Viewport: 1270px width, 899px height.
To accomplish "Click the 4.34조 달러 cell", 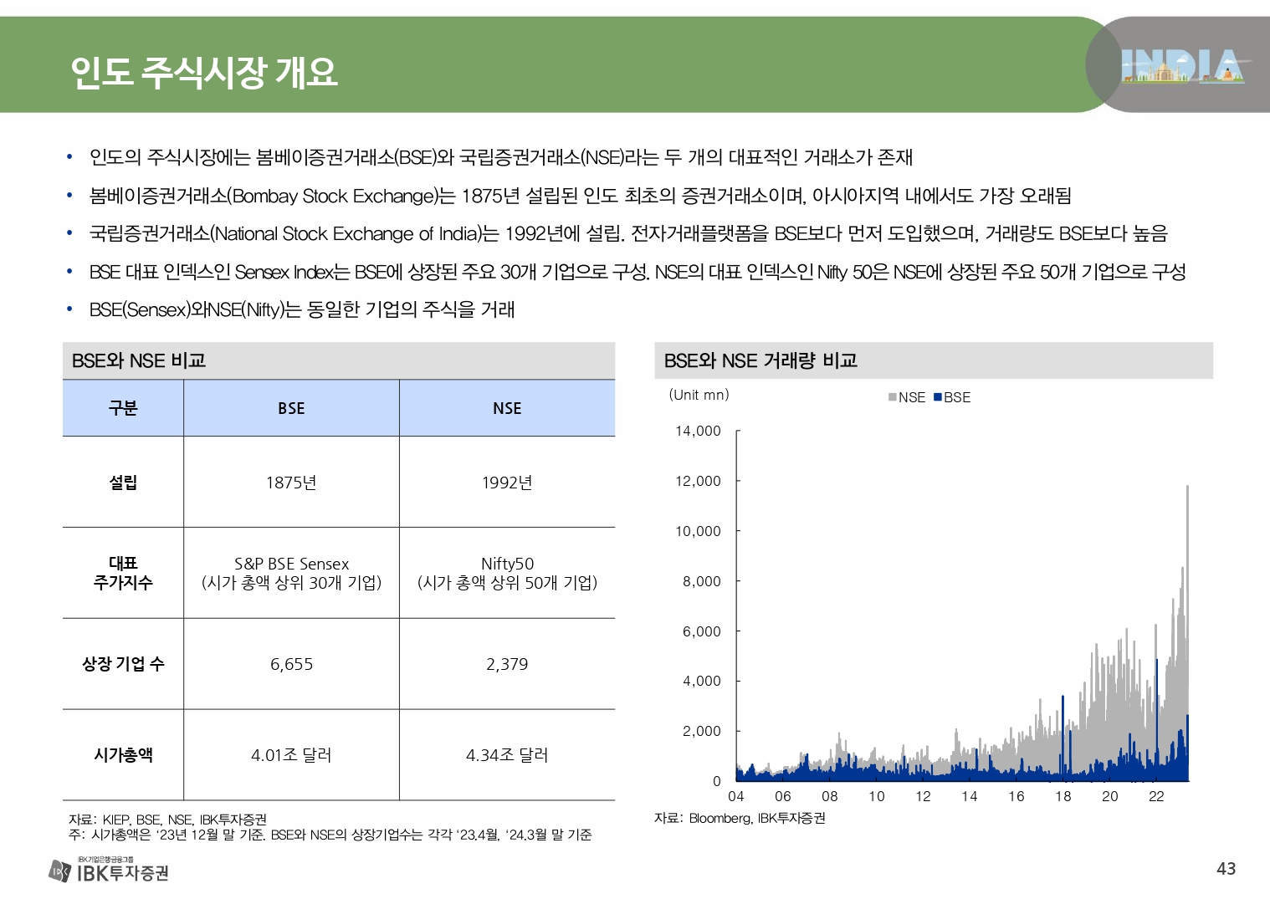I will pos(507,755).
